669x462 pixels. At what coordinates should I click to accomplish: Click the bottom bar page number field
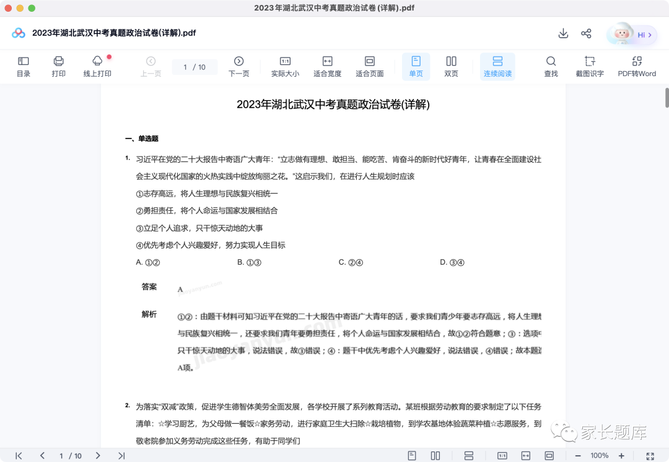[71, 456]
